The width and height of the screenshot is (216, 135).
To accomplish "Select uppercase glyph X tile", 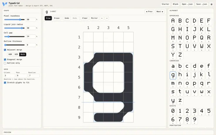I will pyautogui.click(x=209, y=47).
